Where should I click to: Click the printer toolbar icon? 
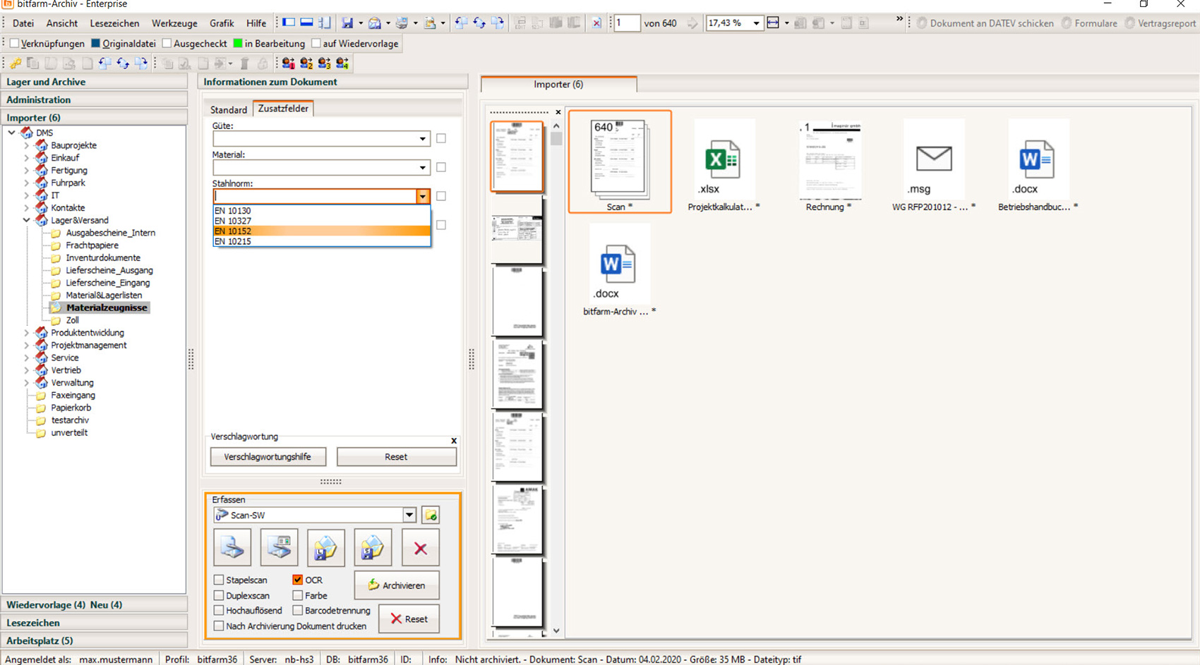402,23
